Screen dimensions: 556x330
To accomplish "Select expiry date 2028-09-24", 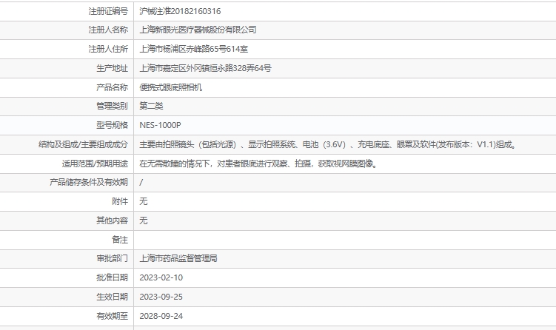I will [161, 316].
